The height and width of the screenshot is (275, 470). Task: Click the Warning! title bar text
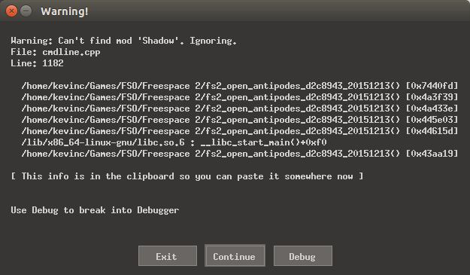pyautogui.click(x=65, y=11)
